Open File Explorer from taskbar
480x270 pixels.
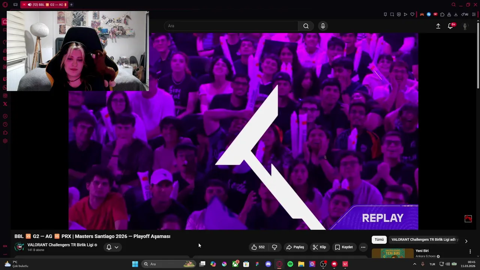pyautogui.click(x=301, y=264)
